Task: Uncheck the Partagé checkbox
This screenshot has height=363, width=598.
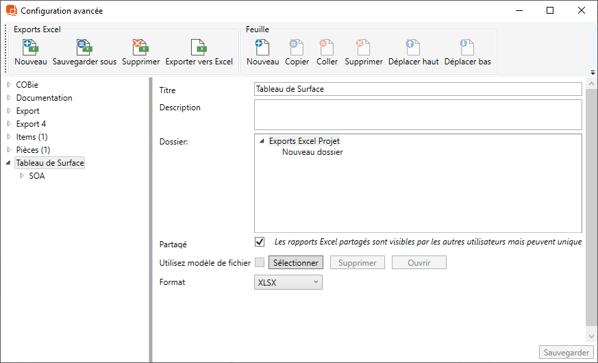Action: pos(260,242)
